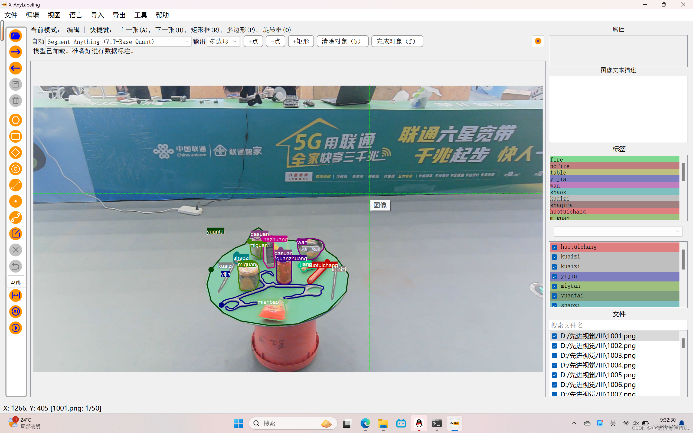This screenshot has height=433, width=693.
Task: Click the fit width icon
Action: (x=15, y=295)
